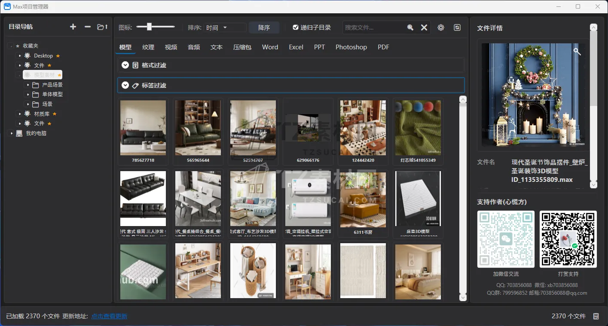608x326 pixels.
Task: Toggle the 递归子目录 checkbox
Action: (296, 27)
